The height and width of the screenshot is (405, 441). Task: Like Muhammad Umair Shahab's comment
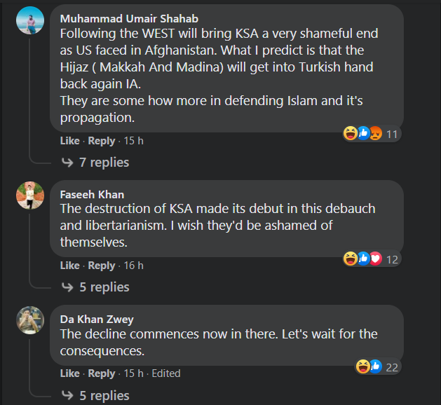[x=69, y=141]
